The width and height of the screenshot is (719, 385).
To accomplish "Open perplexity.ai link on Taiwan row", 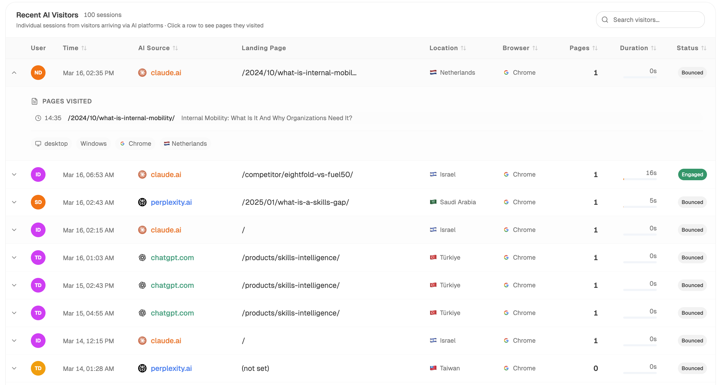I will pos(171,368).
